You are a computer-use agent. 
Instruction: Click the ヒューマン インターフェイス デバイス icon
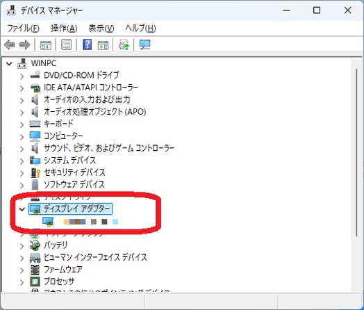(x=35, y=257)
